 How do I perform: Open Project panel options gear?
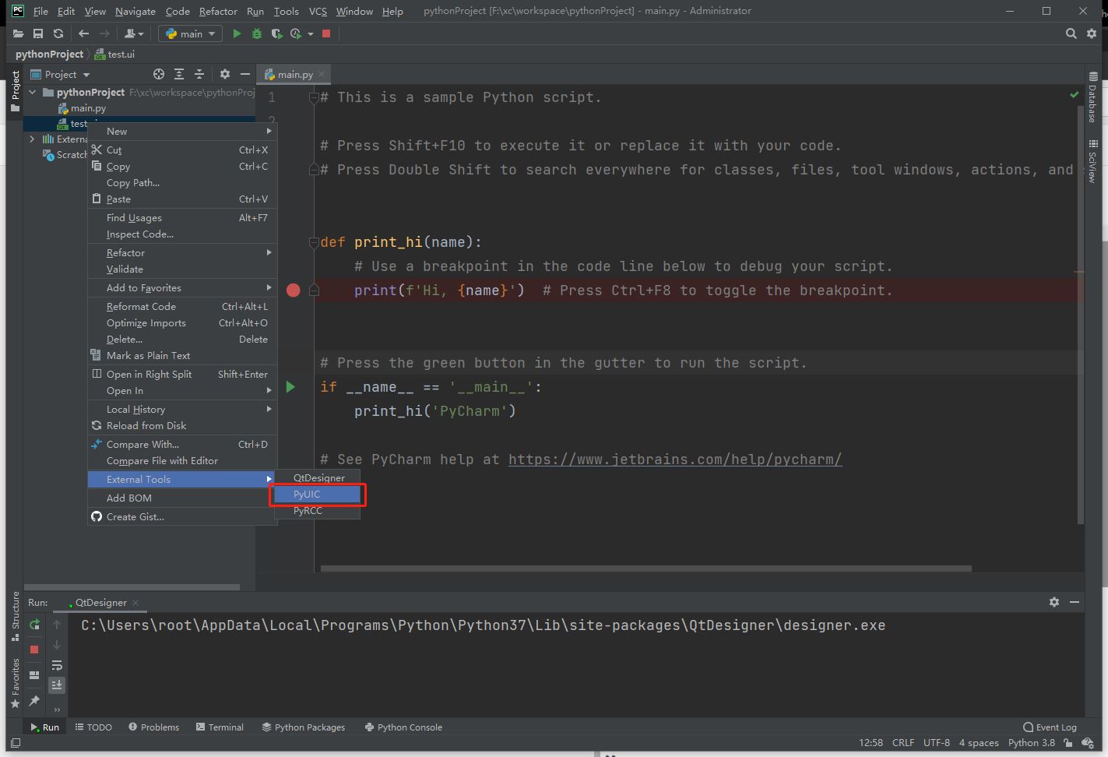[225, 74]
